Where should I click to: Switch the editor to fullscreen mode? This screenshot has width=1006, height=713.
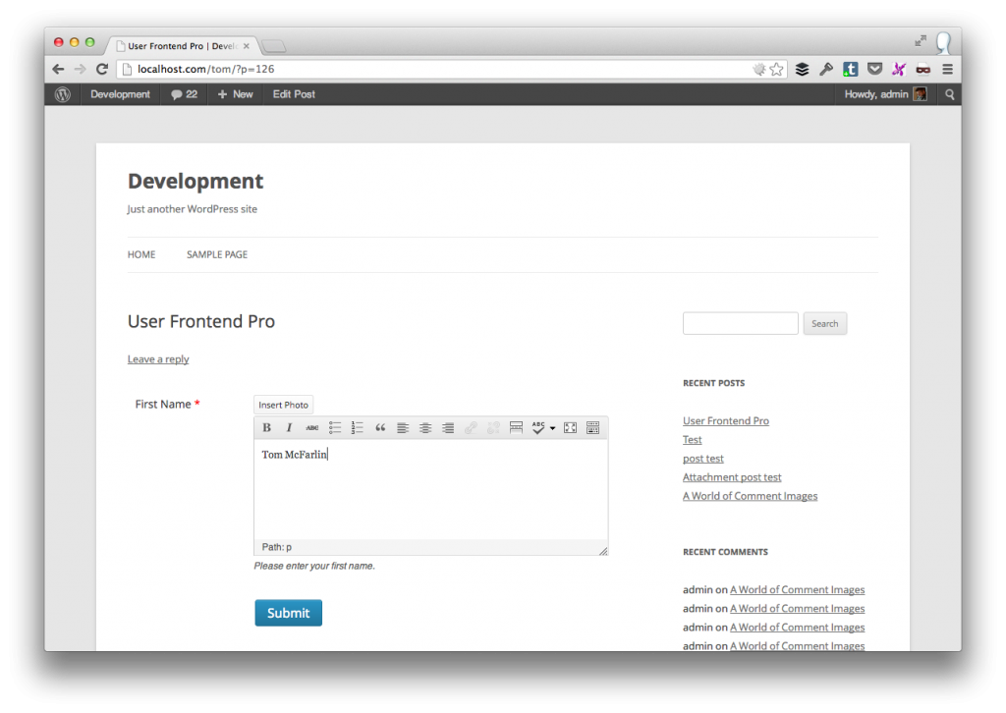click(571, 427)
